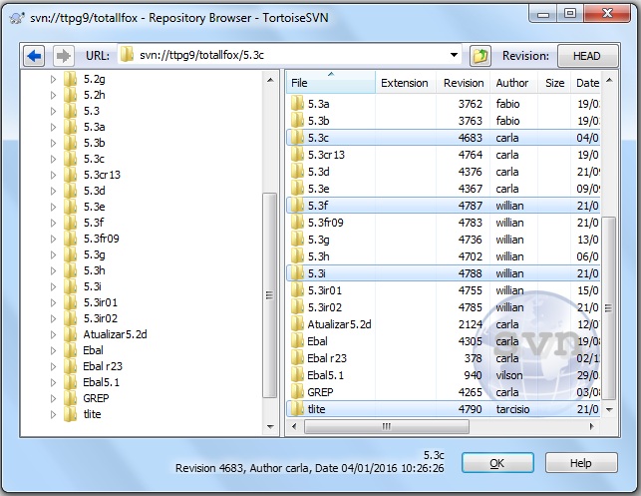641x496 pixels.
Task: Click tree pane scroll down arrow
Action: [270, 426]
